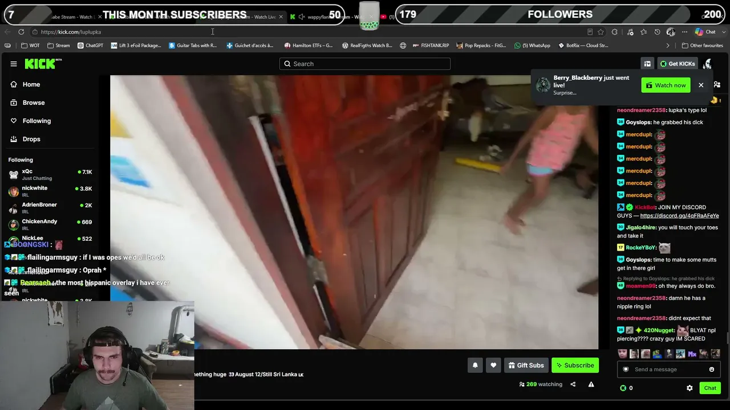Go back in browser history

click(7, 32)
